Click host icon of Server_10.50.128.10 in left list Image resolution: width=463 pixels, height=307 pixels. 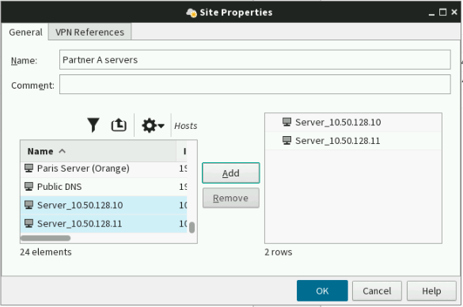pos(29,205)
